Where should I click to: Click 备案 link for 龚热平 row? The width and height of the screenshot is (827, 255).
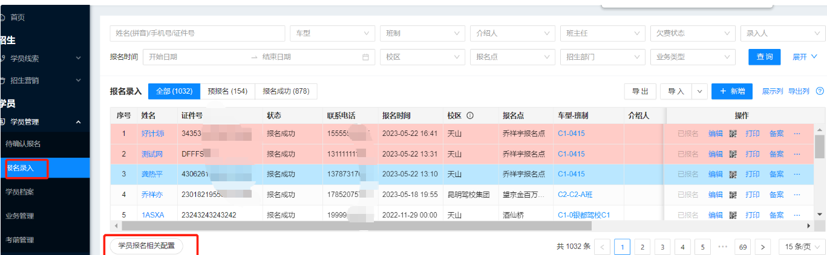[777, 174]
